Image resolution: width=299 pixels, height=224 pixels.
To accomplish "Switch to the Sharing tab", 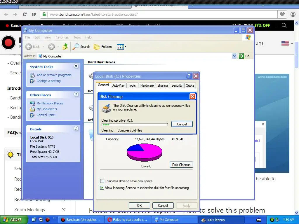I will [x=162, y=85].
